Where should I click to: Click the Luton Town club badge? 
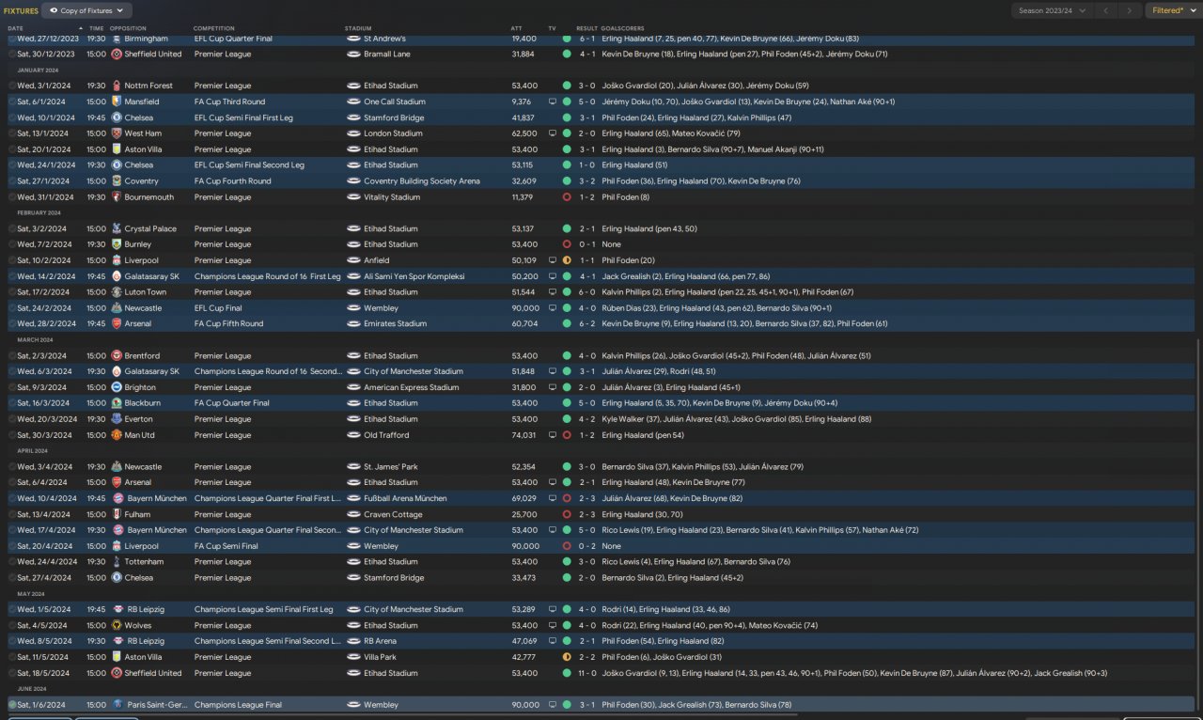pyautogui.click(x=117, y=292)
